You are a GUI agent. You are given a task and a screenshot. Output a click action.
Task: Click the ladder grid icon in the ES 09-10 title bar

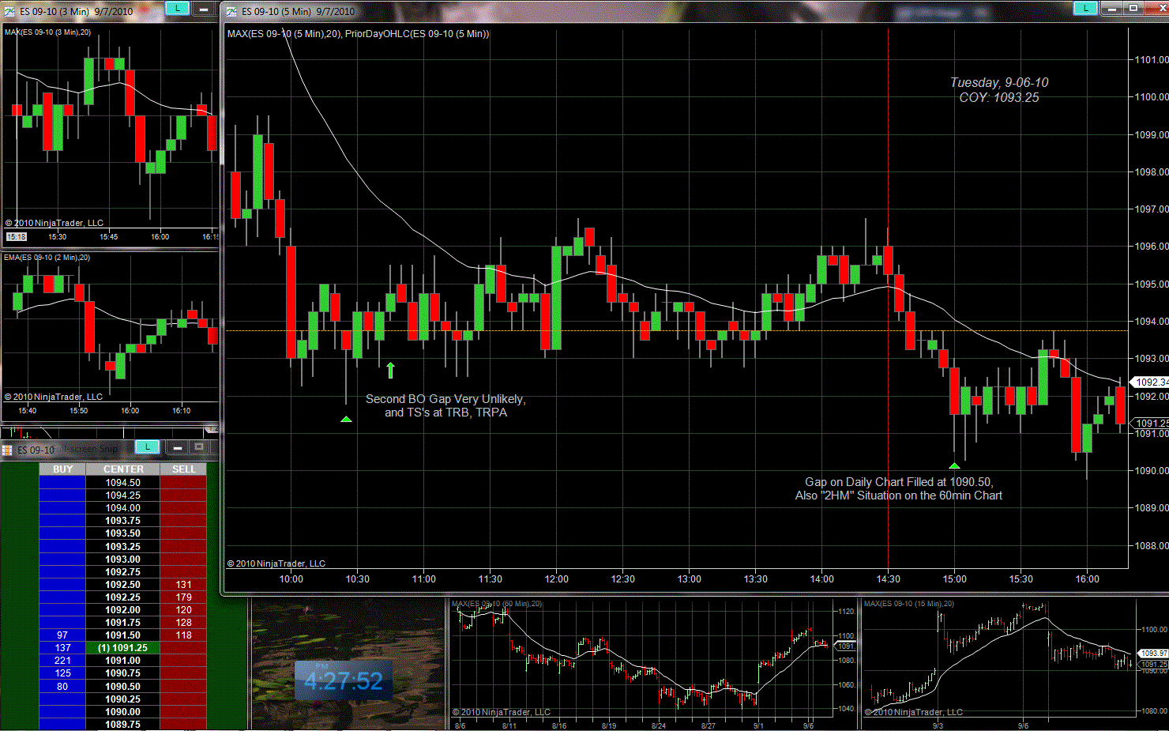pos(7,450)
